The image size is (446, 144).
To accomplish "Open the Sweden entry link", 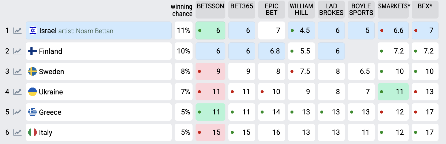I will coord(51,72).
